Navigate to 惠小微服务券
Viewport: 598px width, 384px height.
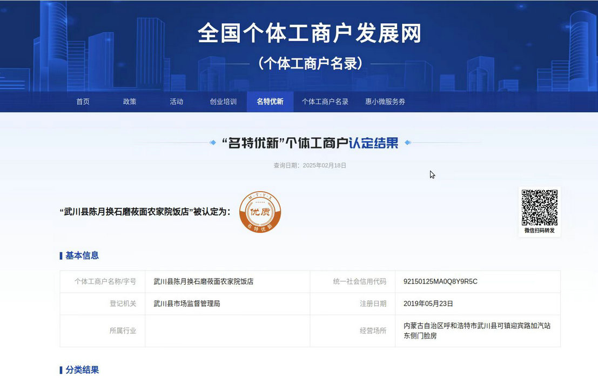[385, 102]
